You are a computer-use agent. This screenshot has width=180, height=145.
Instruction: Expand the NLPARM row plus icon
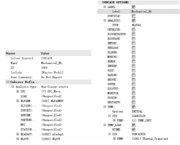18,101
